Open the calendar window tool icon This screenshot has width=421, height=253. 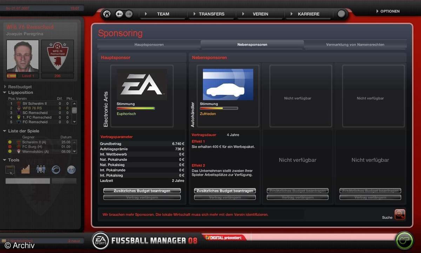pos(10,170)
